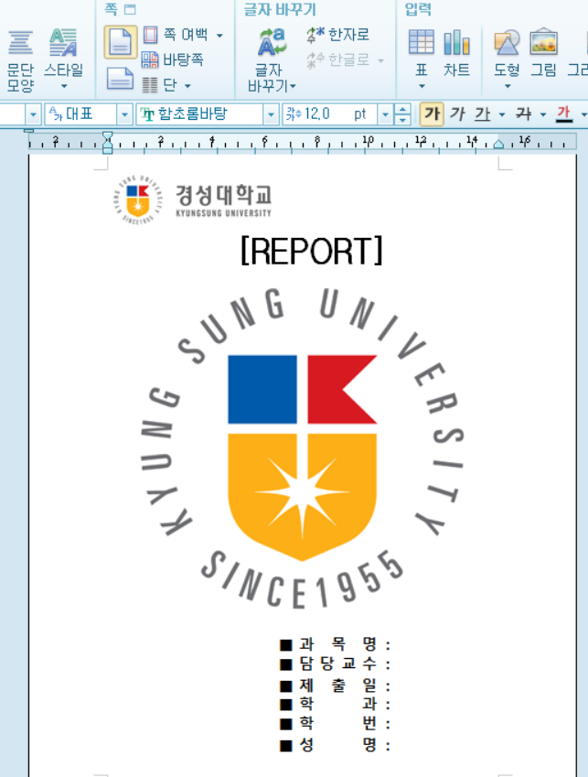This screenshot has width=588, height=777.
Task: Toggle strikethrough 가 formatting
Action: 524,114
